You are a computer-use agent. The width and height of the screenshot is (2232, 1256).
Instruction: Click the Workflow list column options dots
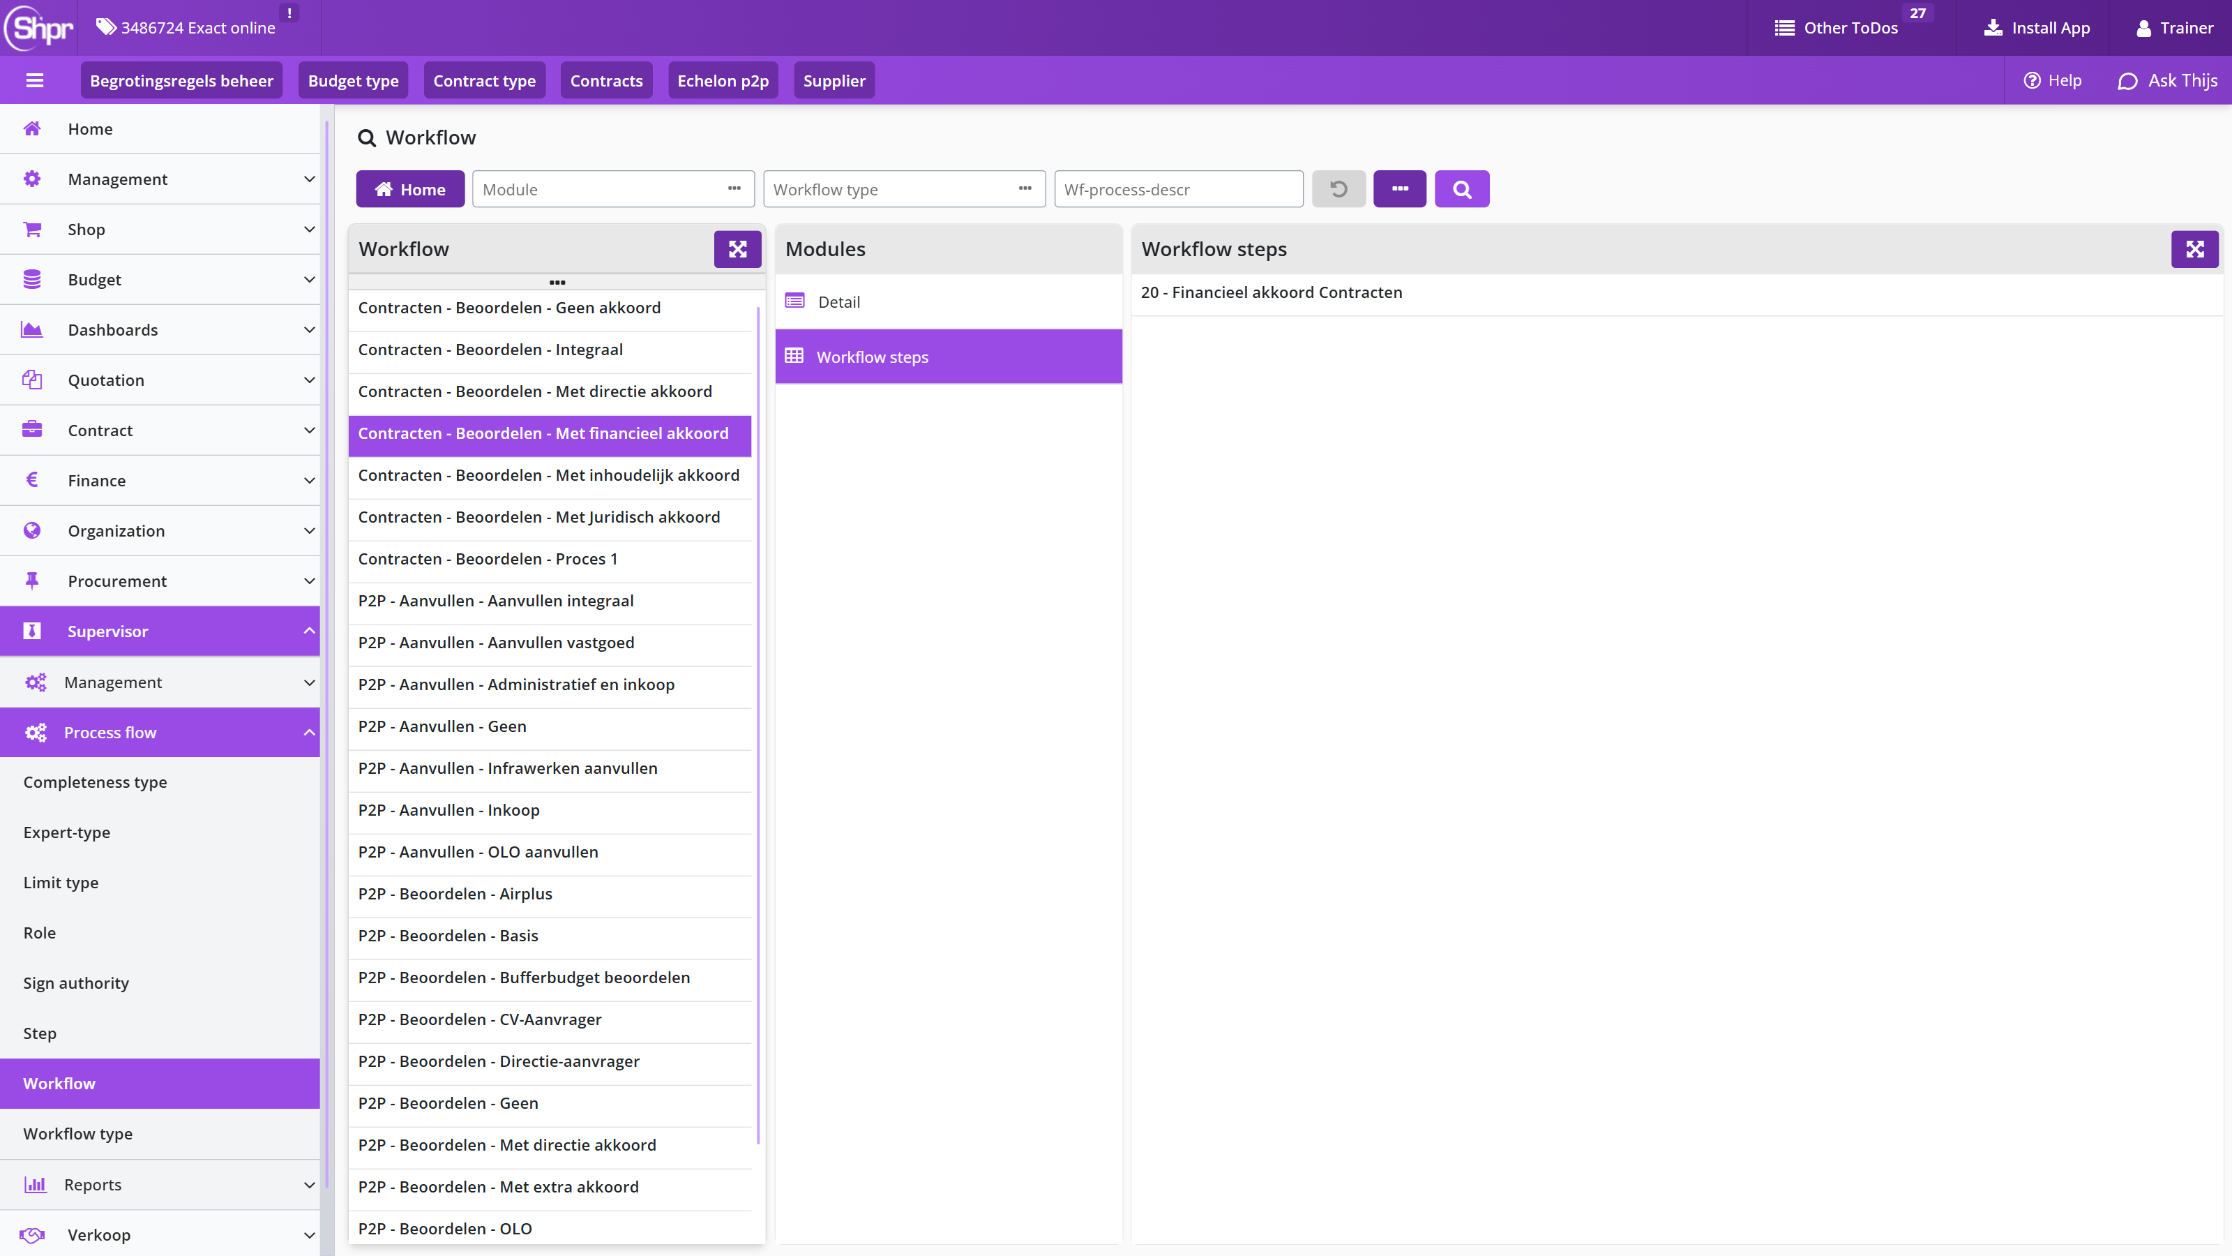(x=557, y=282)
